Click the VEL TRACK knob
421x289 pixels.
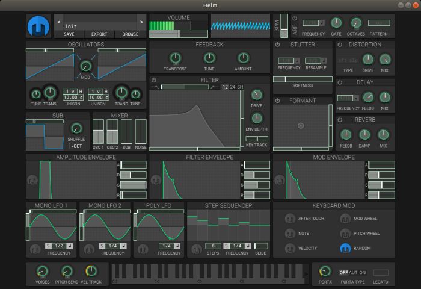tap(91, 271)
